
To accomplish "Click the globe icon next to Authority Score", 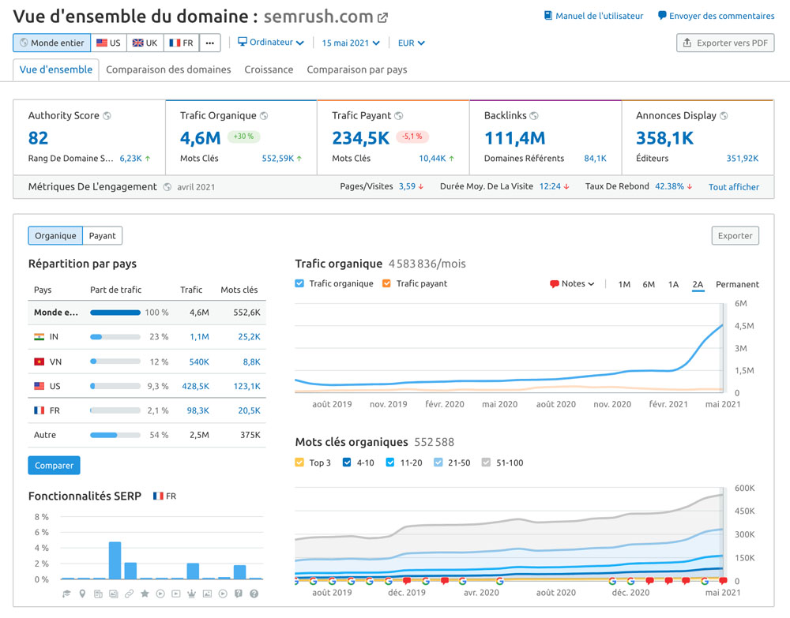I will (107, 116).
